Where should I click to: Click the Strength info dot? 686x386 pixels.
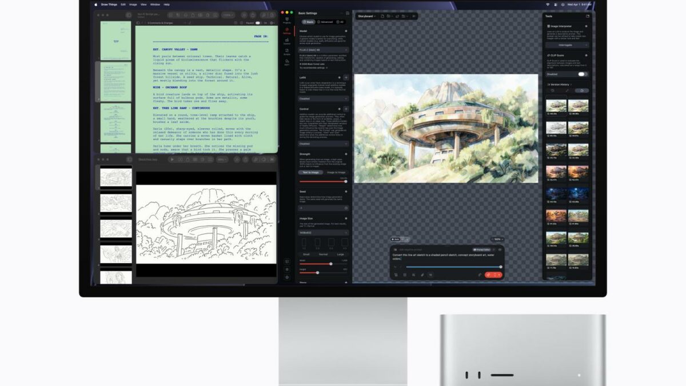347,154
